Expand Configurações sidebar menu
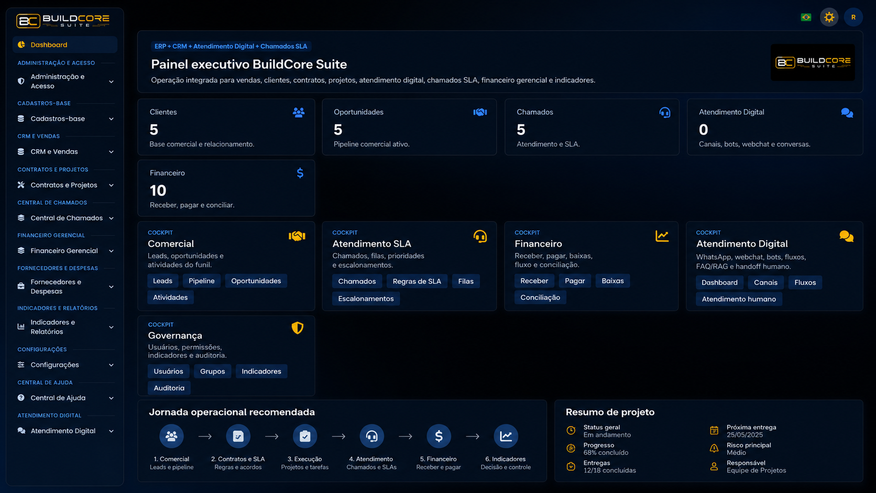The image size is (876, 493). pos(65,365)
